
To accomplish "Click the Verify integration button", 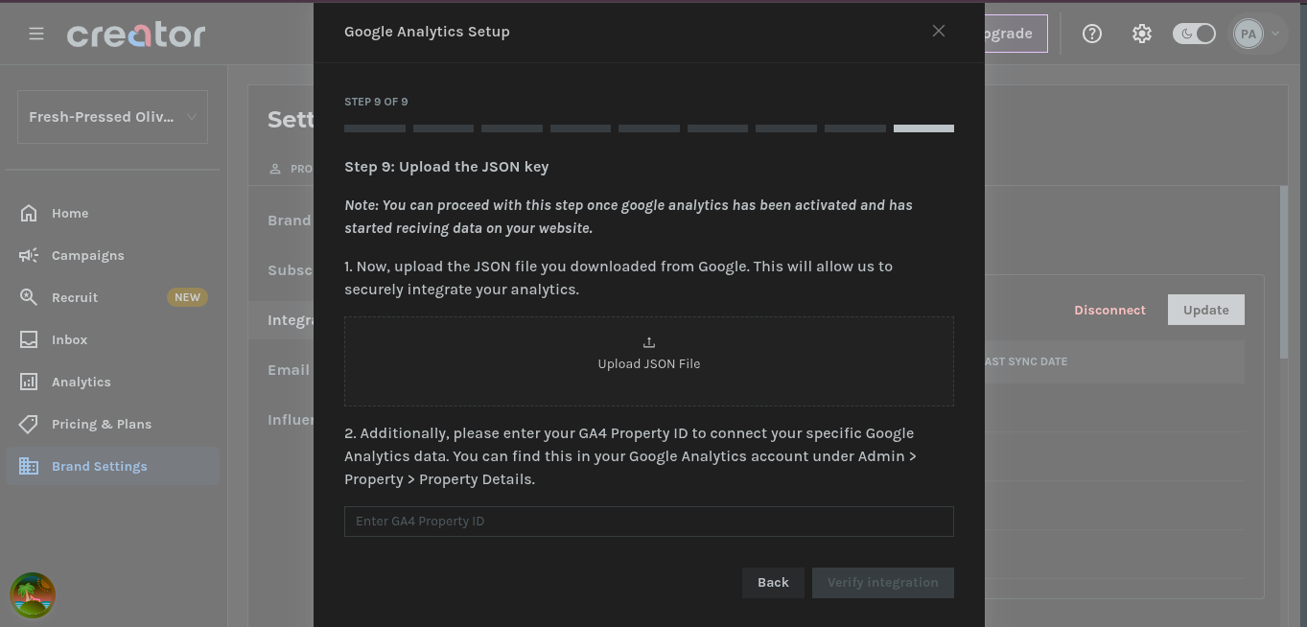I will [883, 583].
